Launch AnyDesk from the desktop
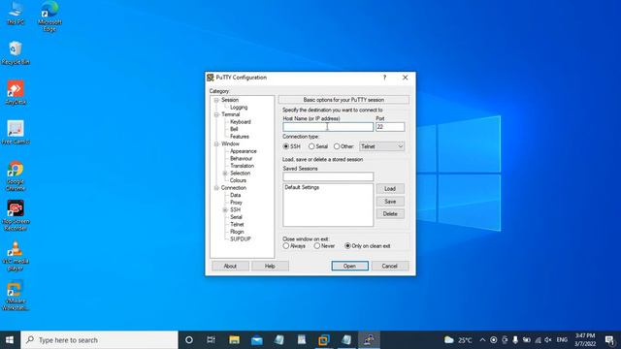621x349 pixels. [x=16, y=93]
